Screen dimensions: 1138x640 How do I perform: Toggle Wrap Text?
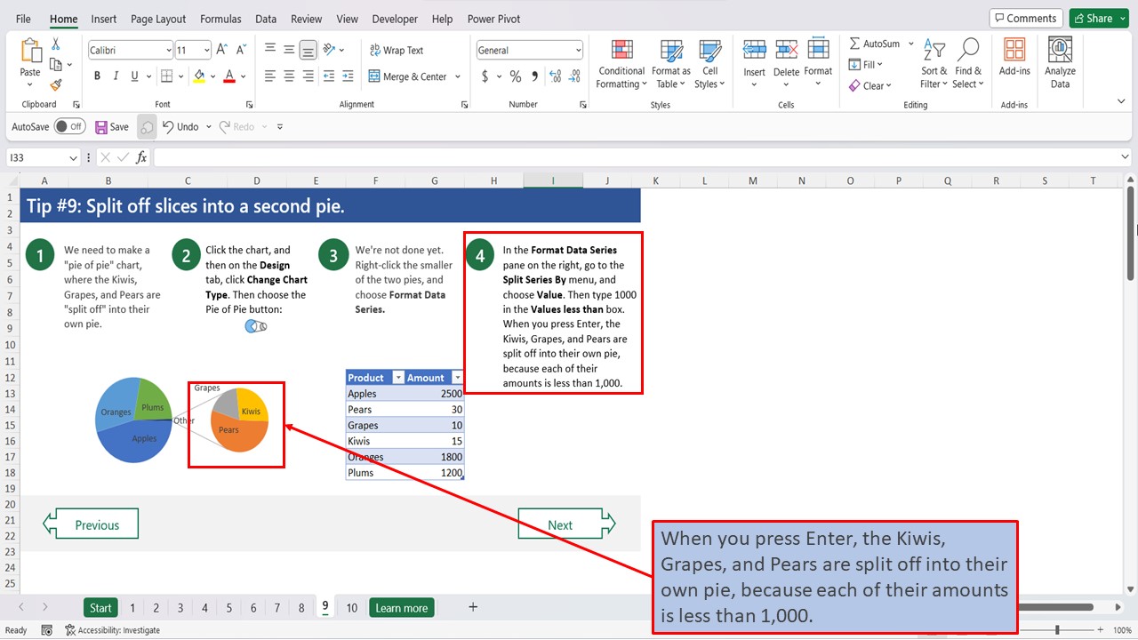pyautogui.click(x=396, y=51)
